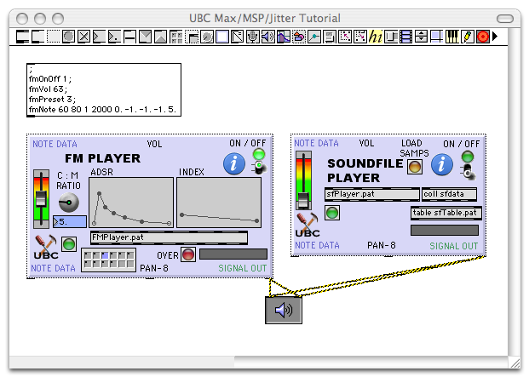Select highlighted preset in FM preset grid
The height and width of the screenshot is (377, 529).
[x=105, y=255]
